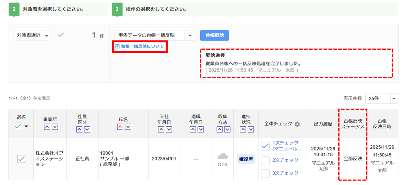Sort 入社年月日 column descending arrow
The width and height of the screenshot is (407, 185).
(x=169, y=129)
